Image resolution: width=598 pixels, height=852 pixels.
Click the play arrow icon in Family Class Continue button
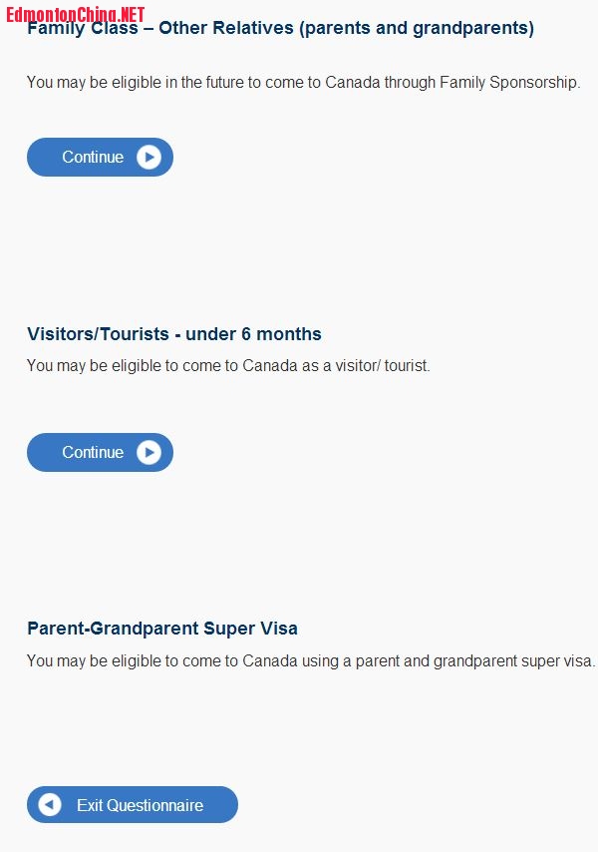click(x=149, y=158)
